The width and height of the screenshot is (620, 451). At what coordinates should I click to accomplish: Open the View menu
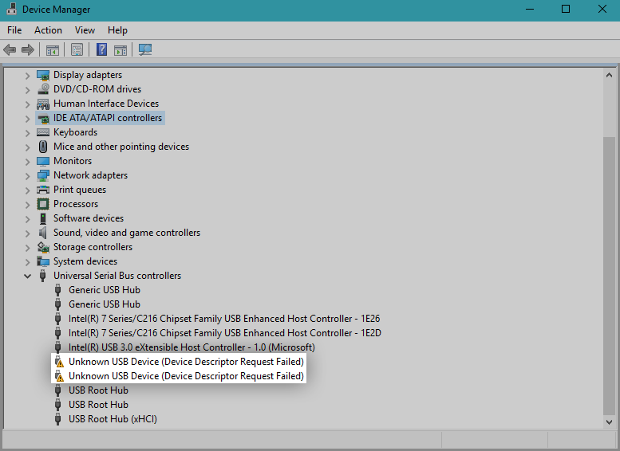coord(85,30)
